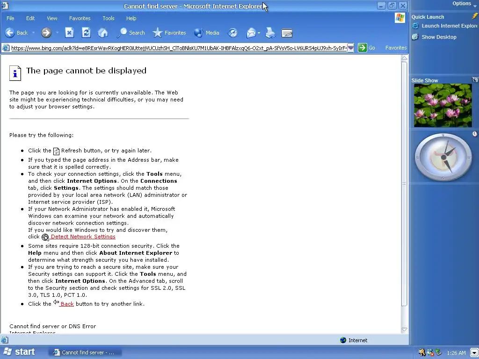Click the Windows flag throbber logo

(x=400, y=18)
